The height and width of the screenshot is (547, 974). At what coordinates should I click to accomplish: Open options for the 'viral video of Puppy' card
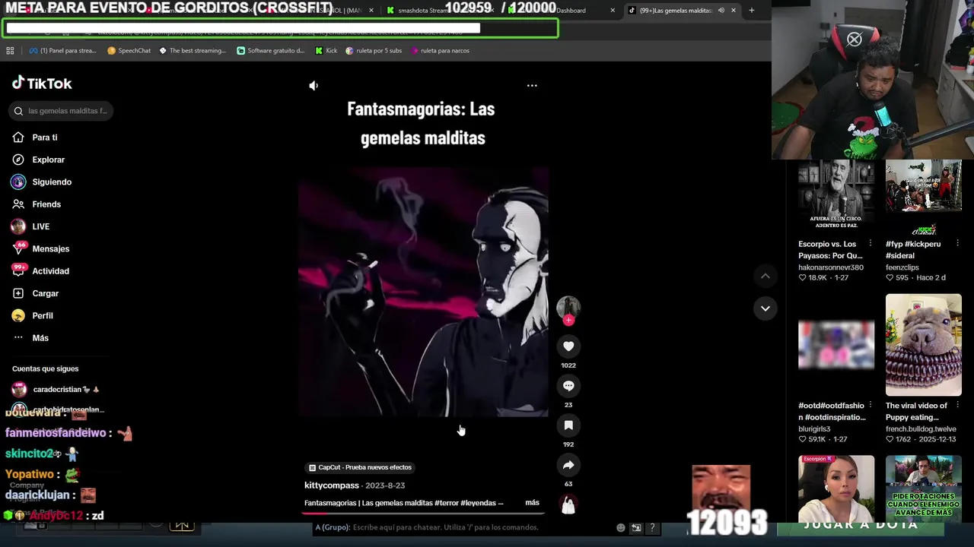point(957,406)
